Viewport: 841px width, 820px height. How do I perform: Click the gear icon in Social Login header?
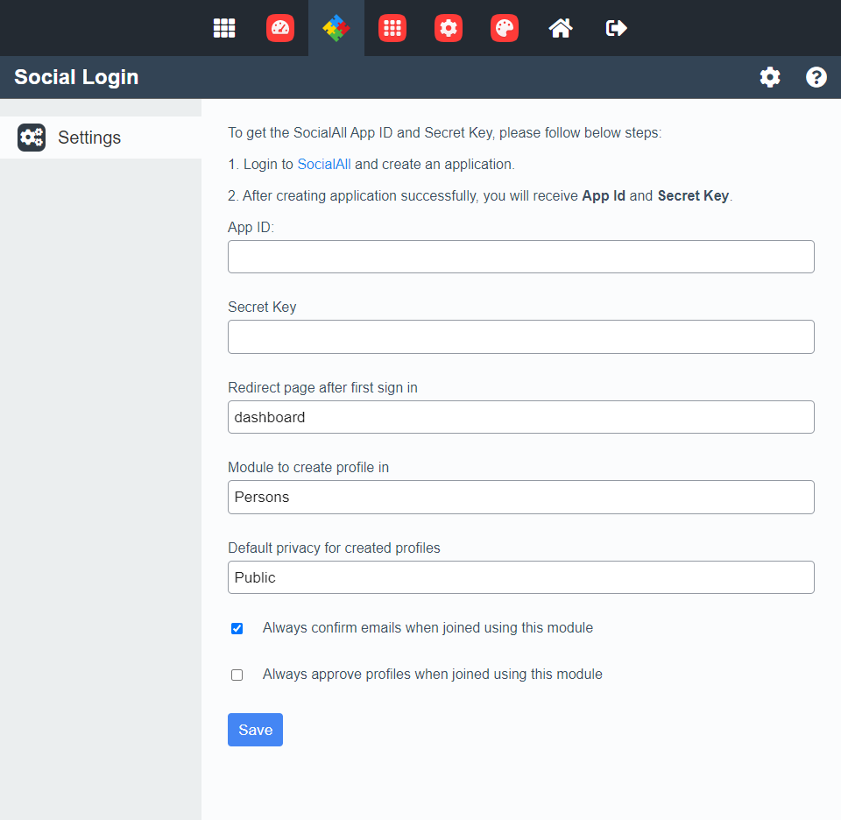point(770,77)
